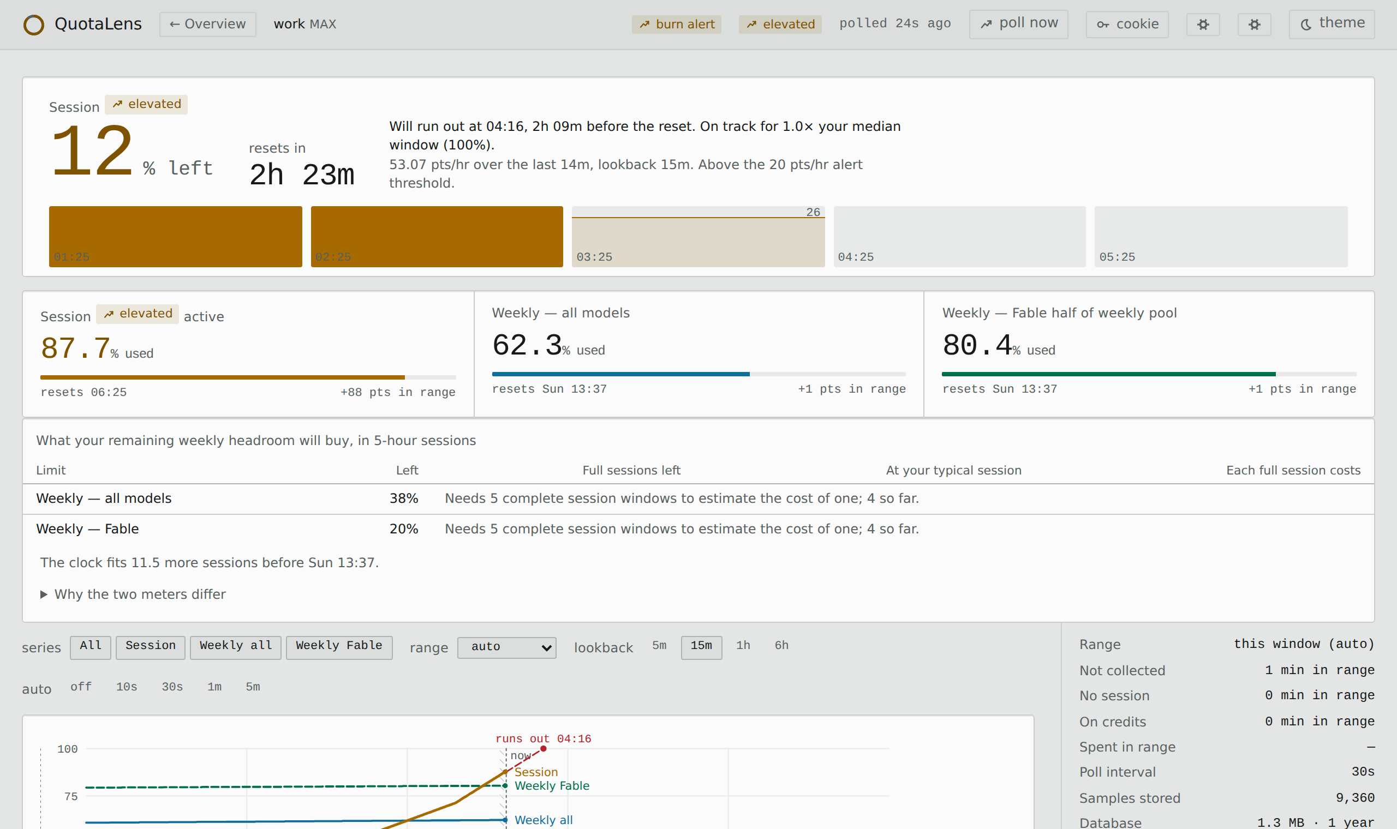Click the Weekly — all models table row
The width and height of the screenshot is (1397, 829).
tap(698, 499)
